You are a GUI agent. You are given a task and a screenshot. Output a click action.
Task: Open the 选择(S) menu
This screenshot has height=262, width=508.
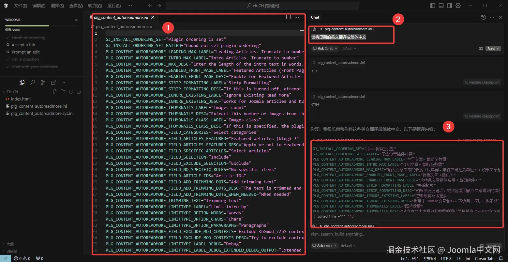click(x=57, y=6)
